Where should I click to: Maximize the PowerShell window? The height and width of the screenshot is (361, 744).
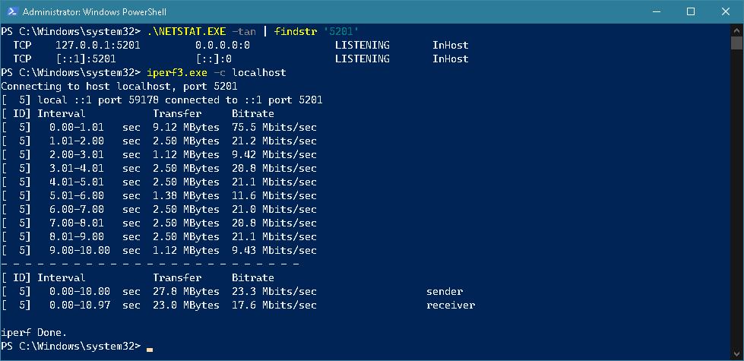[x=691, y=12]
